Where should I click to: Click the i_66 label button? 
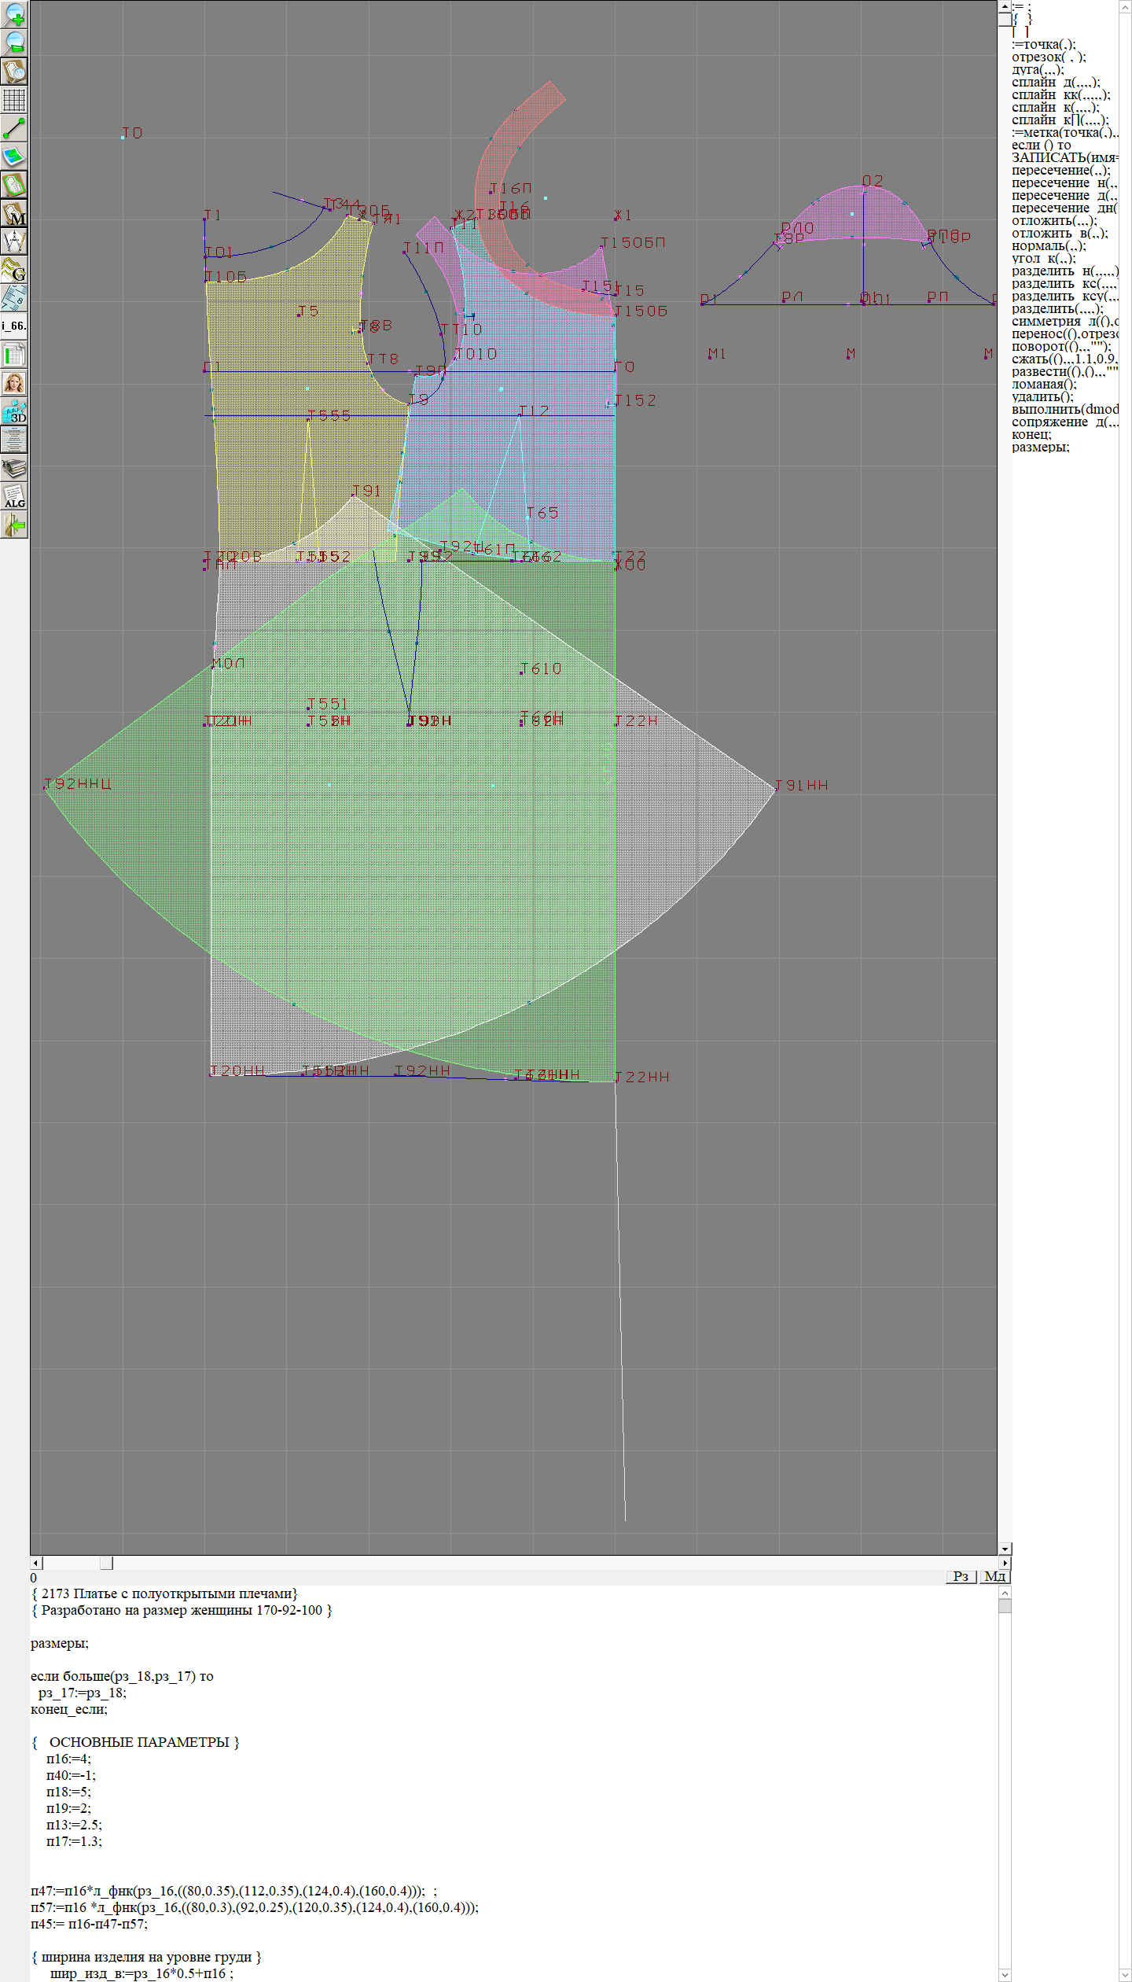[14, 326]
